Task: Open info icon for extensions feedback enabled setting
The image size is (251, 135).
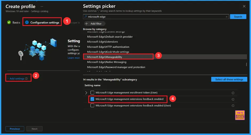Action: pos(233,99)
